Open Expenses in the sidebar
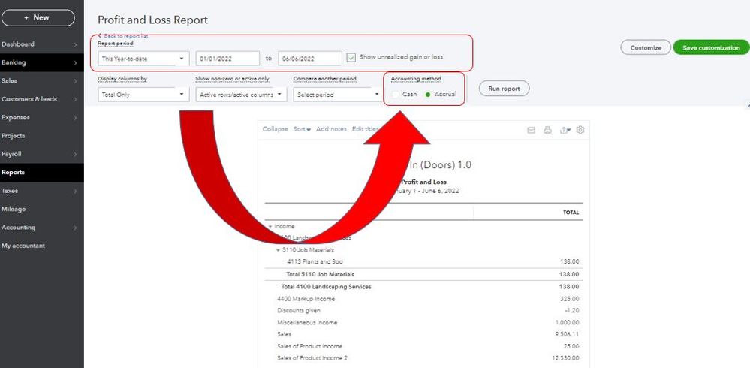This screenshot has height=368, width=750. tap(15, 118)
